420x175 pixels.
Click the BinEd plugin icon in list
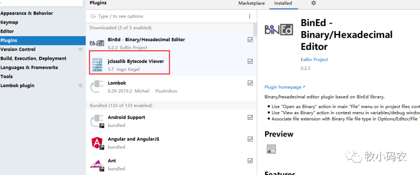click(97, 43)
